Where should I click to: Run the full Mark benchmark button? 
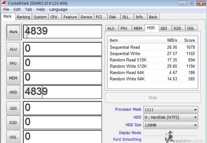point(13,32)
